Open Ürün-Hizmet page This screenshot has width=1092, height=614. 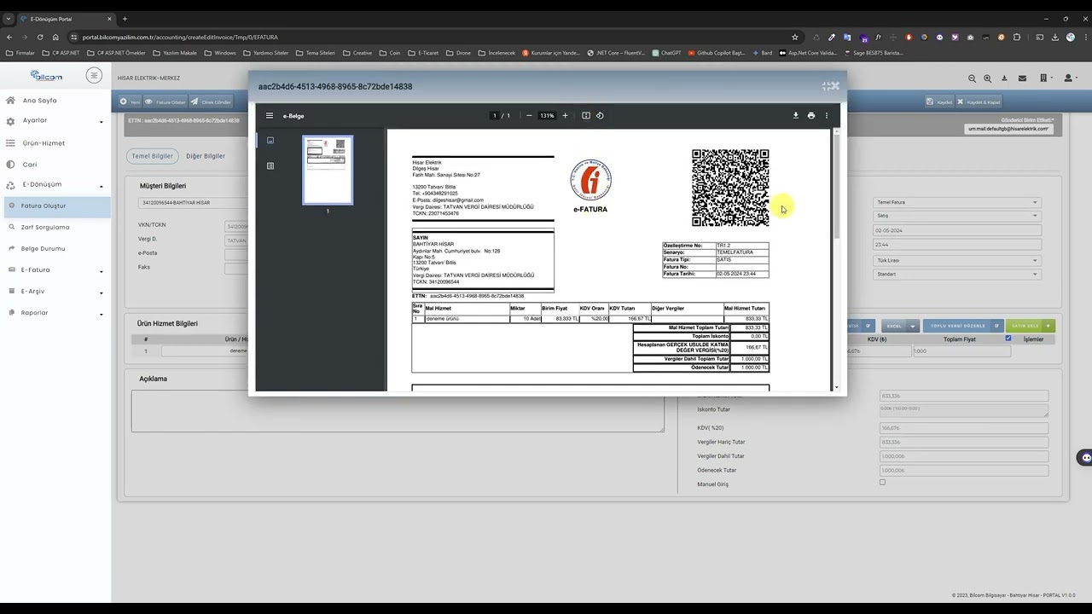(x=44, y=143)
